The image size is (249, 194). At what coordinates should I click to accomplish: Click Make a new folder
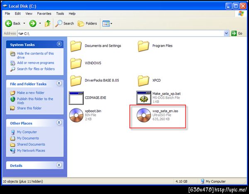click(x=30, y=92)
